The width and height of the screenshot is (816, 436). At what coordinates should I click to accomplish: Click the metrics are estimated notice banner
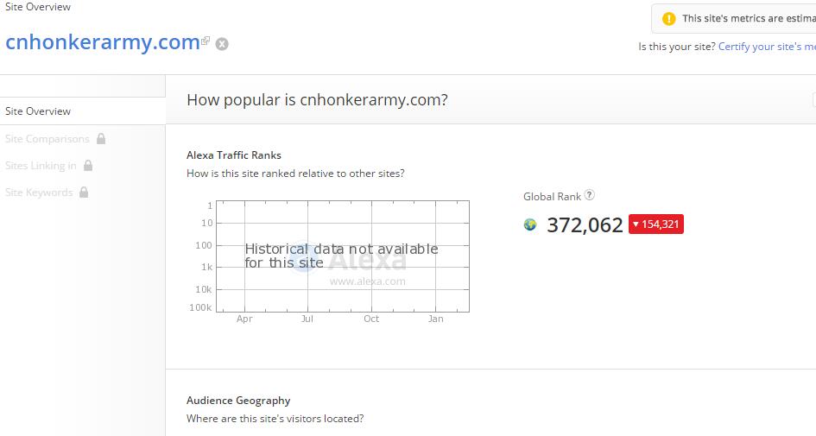point(734,19)
